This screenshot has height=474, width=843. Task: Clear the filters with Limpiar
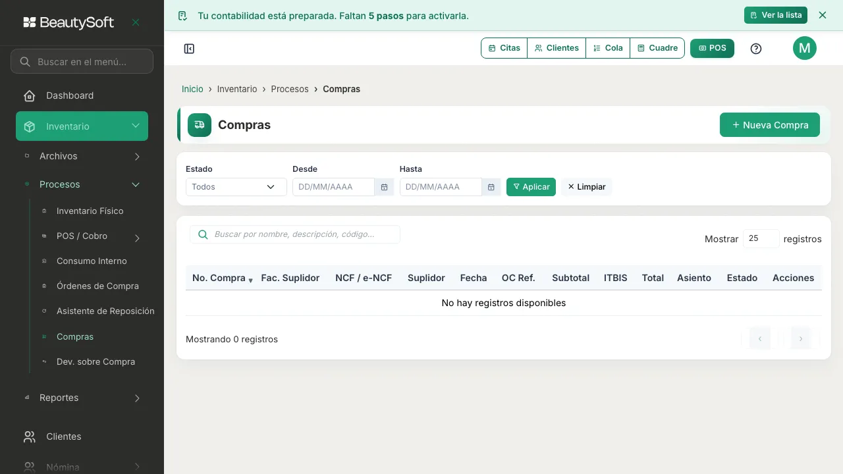(587, 187)
